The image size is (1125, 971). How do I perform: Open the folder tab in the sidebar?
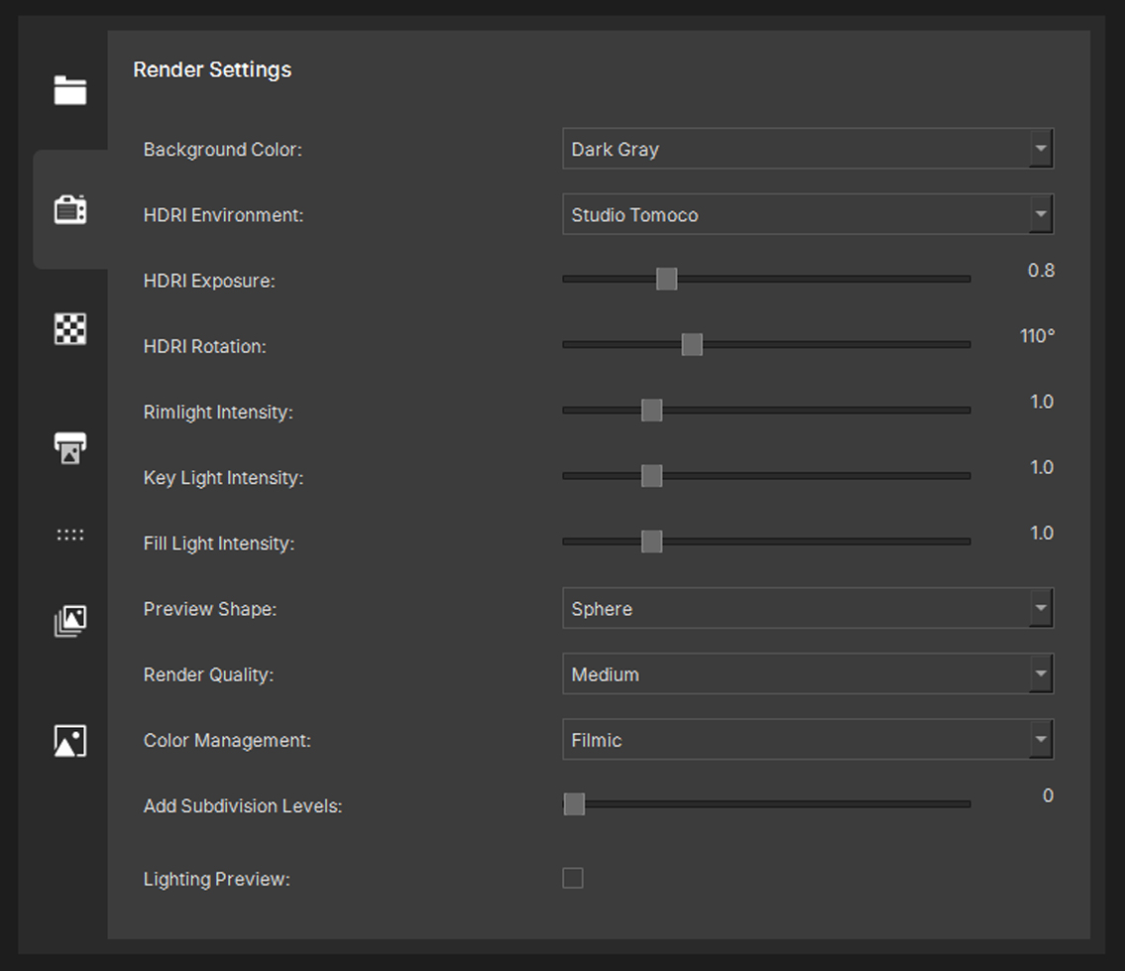pyautogui.click(x=70, y=90)
